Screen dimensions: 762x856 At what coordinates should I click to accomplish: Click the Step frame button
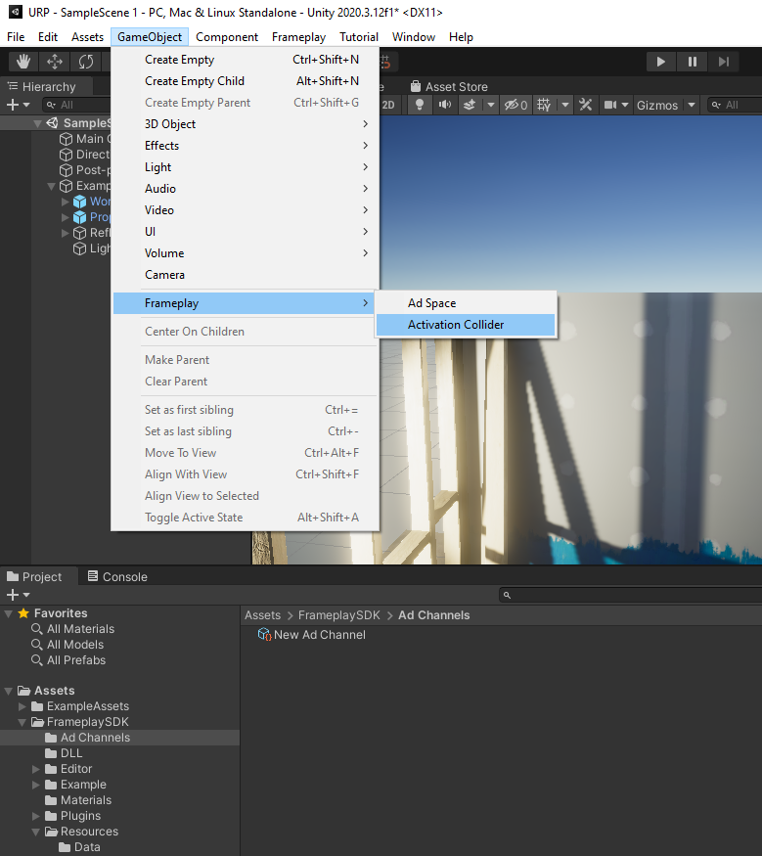(724, 61)
